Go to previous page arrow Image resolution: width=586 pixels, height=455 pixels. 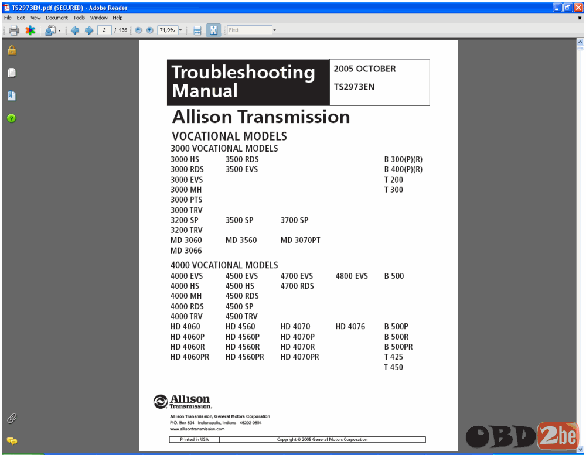tap(75, 30)
